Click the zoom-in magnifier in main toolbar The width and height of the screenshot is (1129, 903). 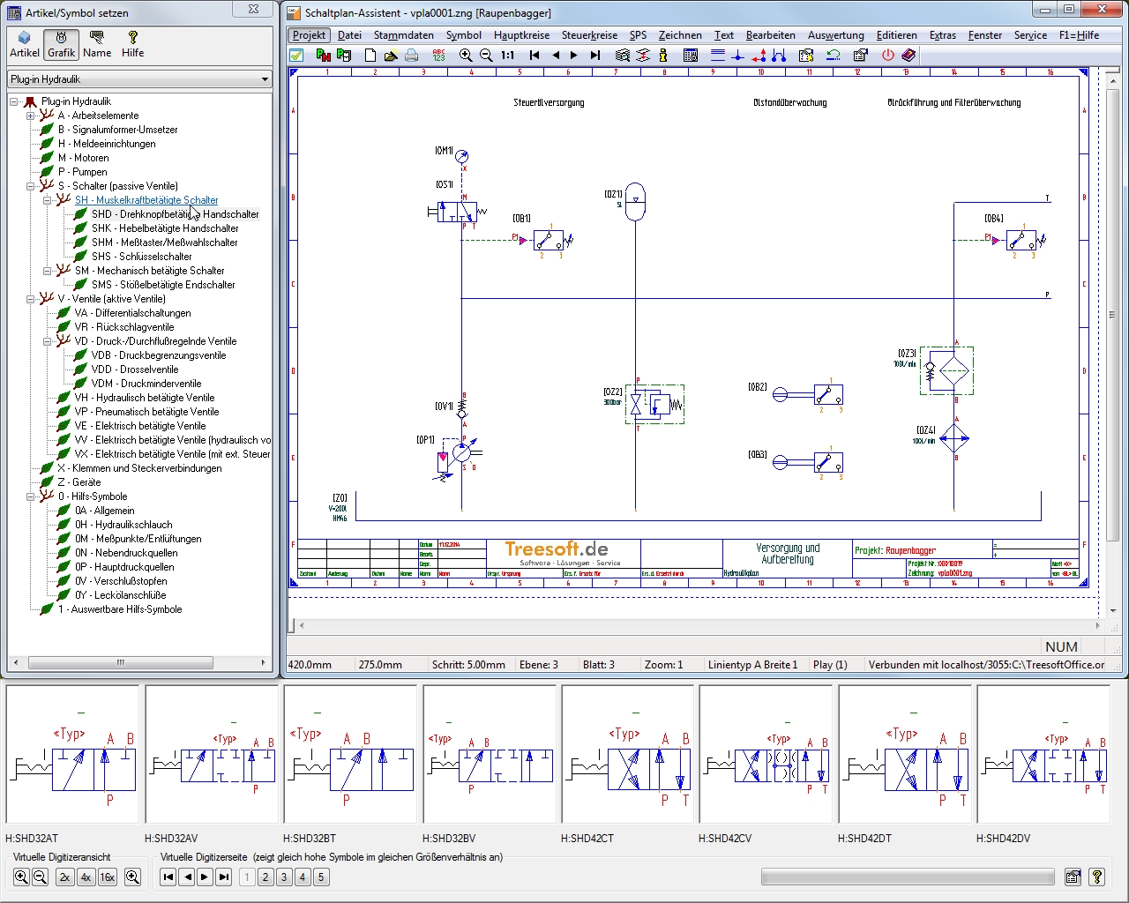point(466,56)
